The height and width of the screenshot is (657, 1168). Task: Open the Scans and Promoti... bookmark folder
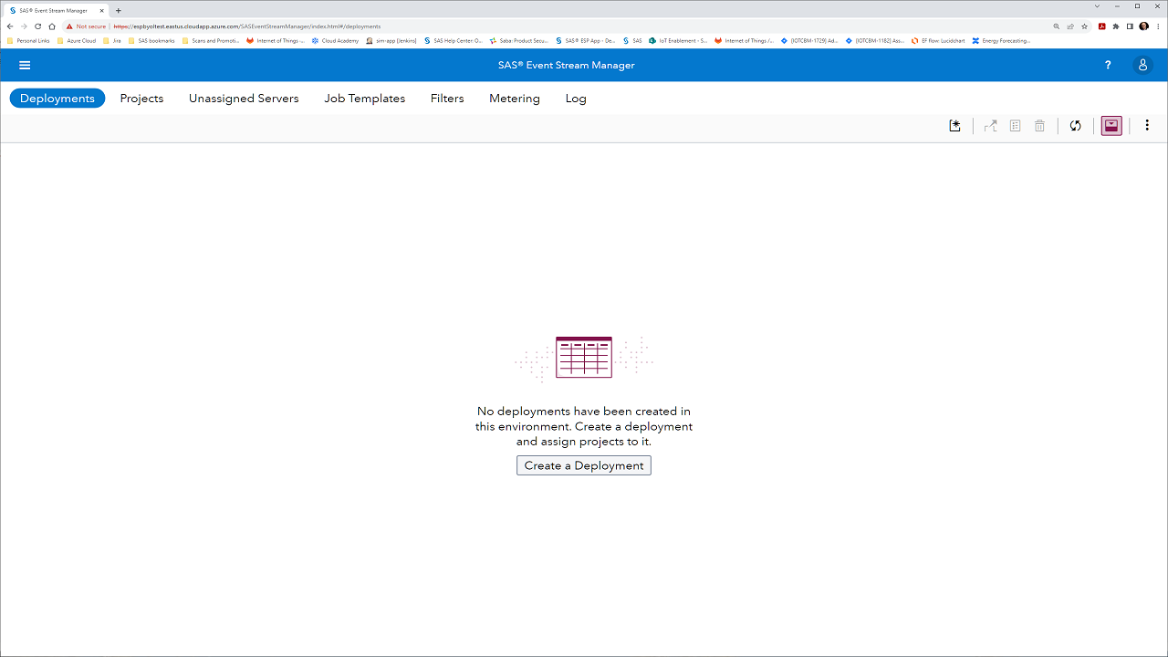[211, 40]
